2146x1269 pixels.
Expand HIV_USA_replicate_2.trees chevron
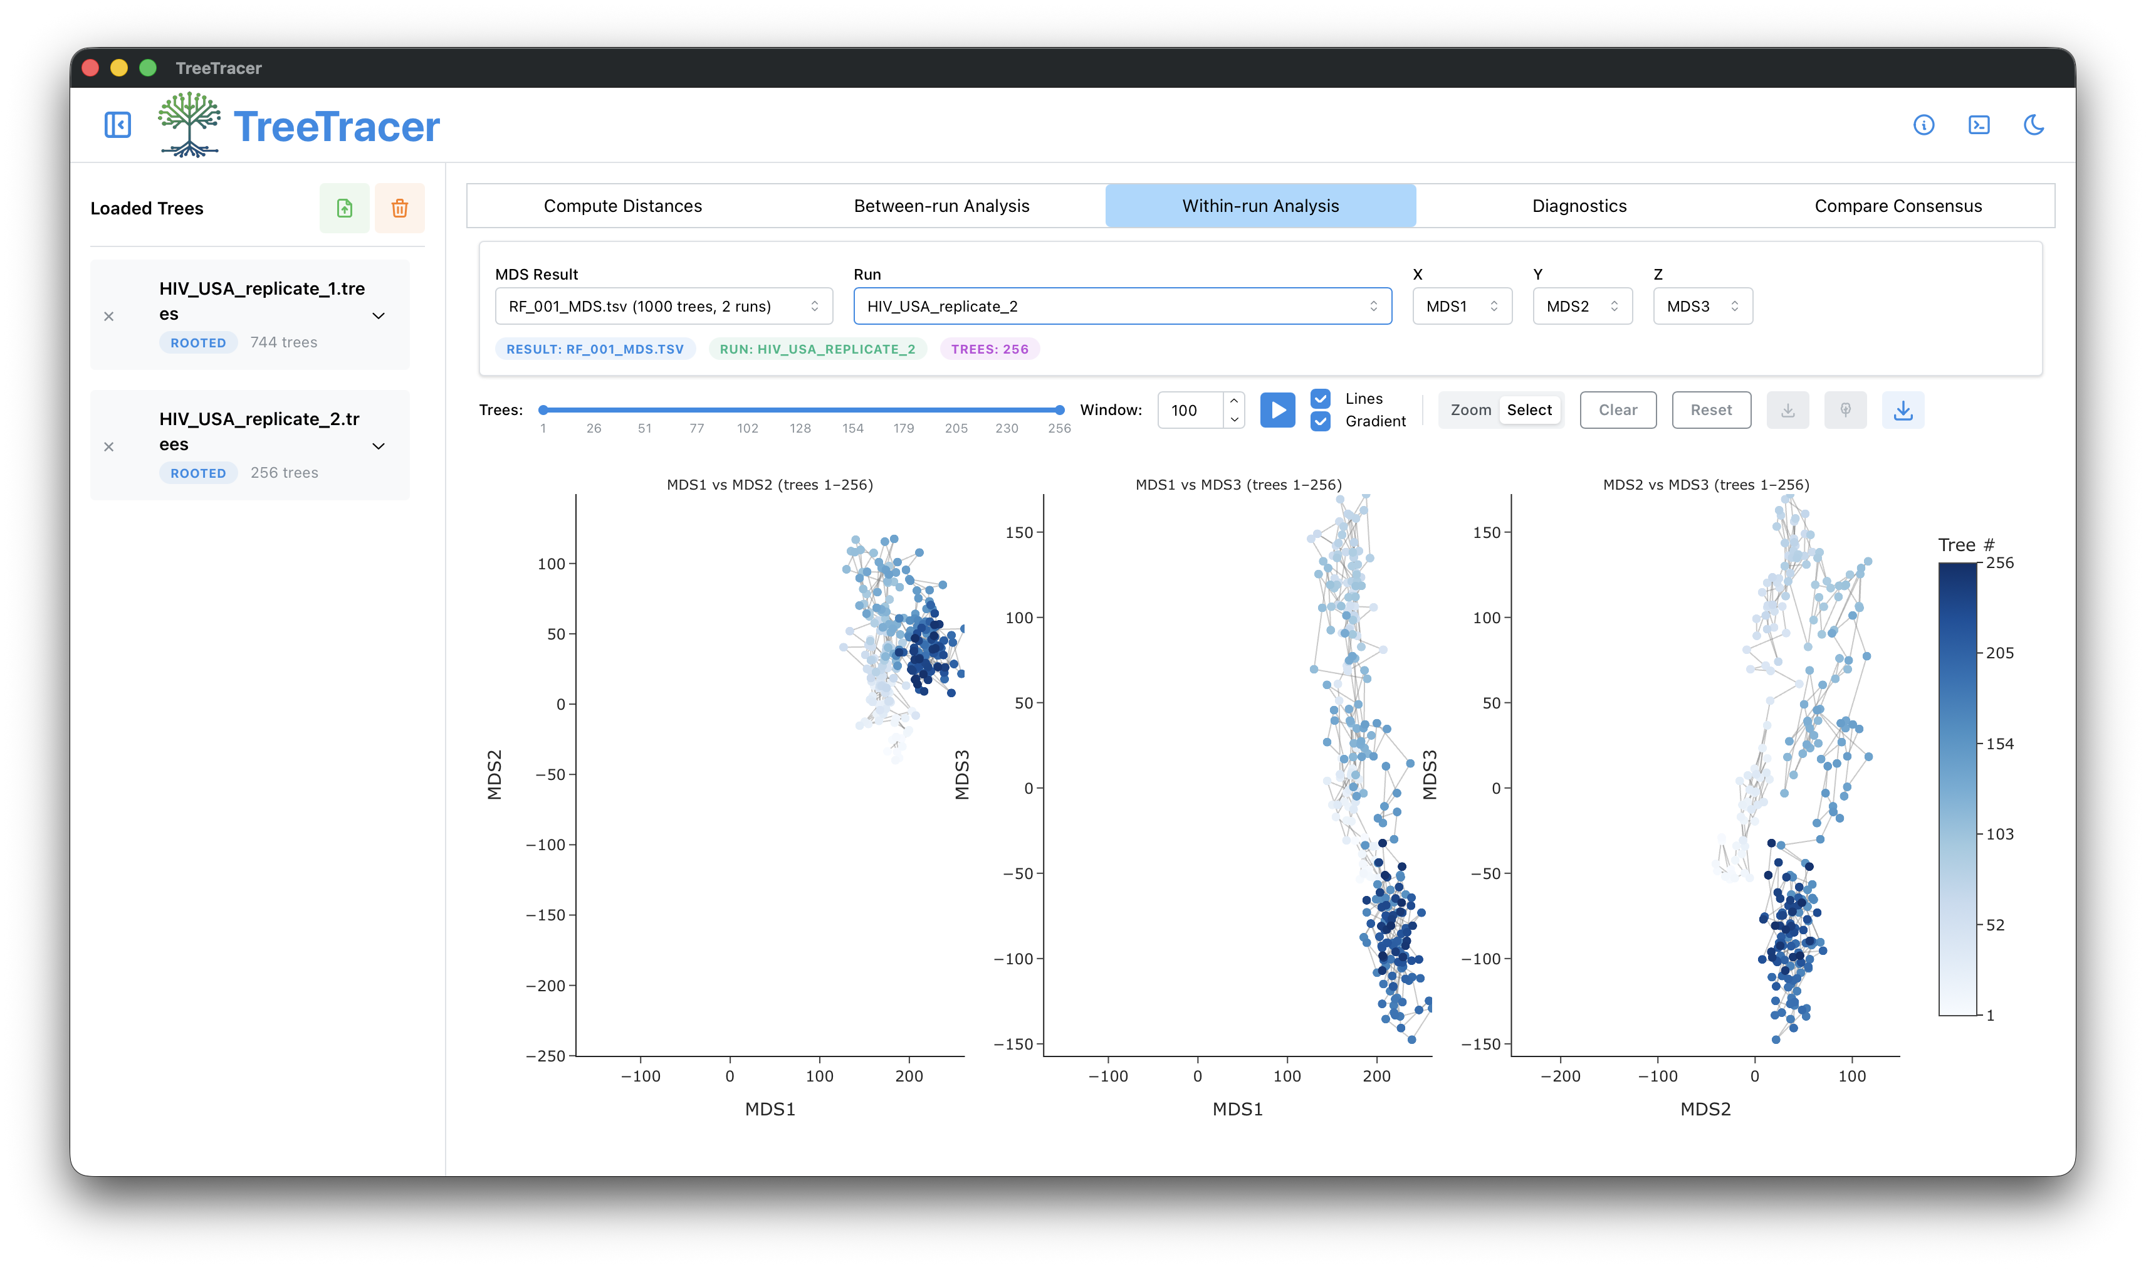click(379, 446)
